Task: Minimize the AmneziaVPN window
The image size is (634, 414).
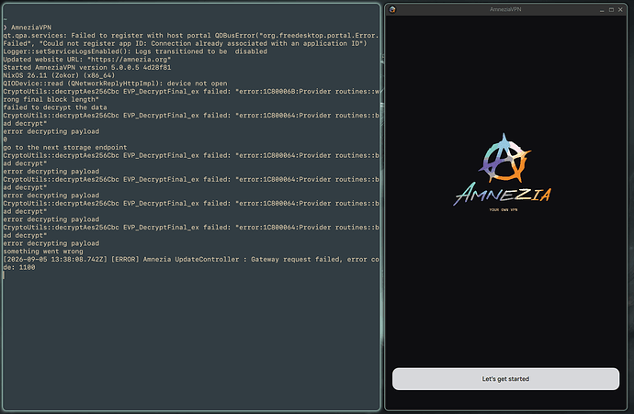Action: pyautogui.click(x=602, y=10)
